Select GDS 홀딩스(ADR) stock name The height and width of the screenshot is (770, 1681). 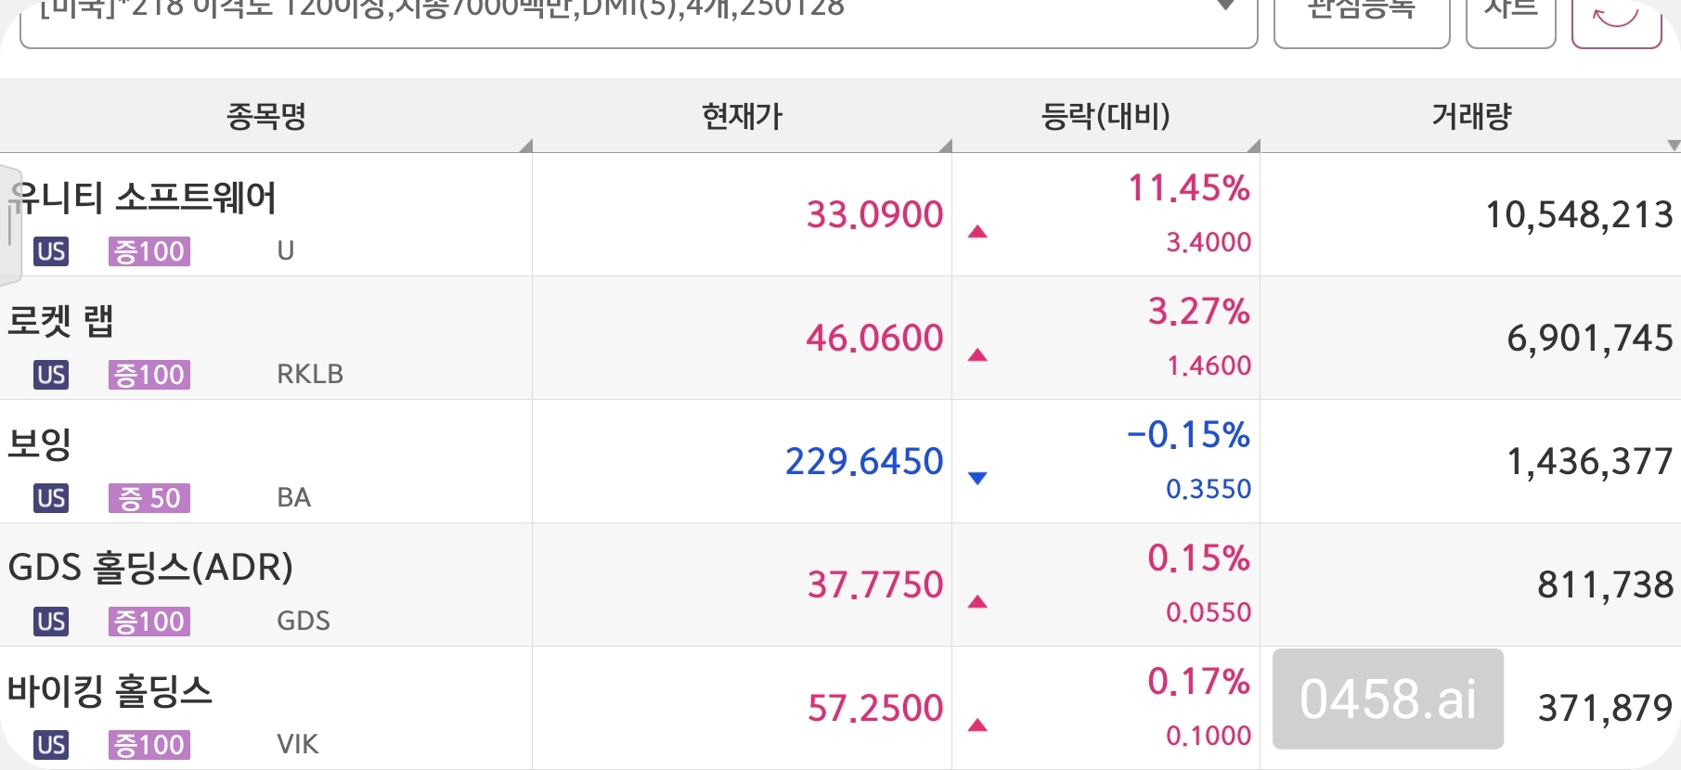point(150,567)
